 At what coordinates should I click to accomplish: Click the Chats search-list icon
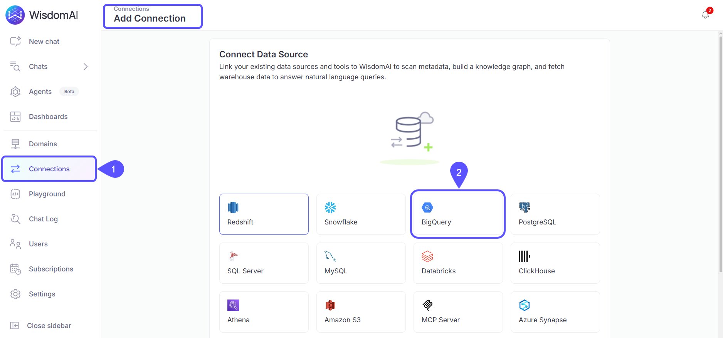(x=15, y=66)
